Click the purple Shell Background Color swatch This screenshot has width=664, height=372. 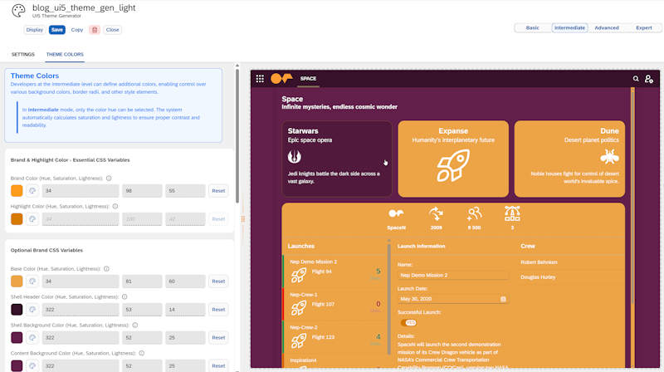click(x=17, y=338)
